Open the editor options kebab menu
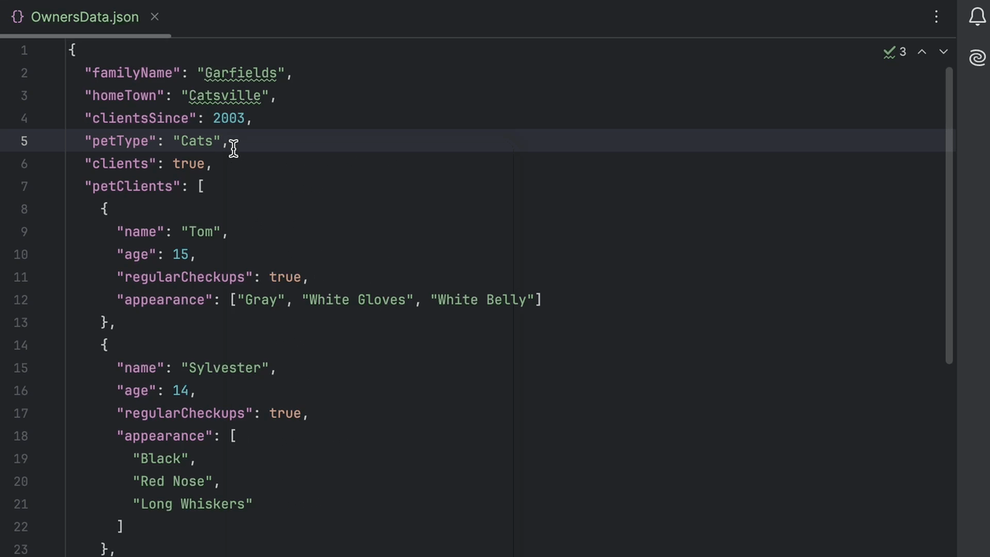Image resolution: width=990 pixels, height=557 pixels. coord(936,16)
